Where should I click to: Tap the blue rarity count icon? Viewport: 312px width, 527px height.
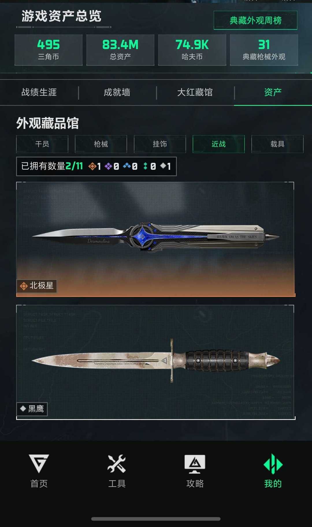(127, 166)
